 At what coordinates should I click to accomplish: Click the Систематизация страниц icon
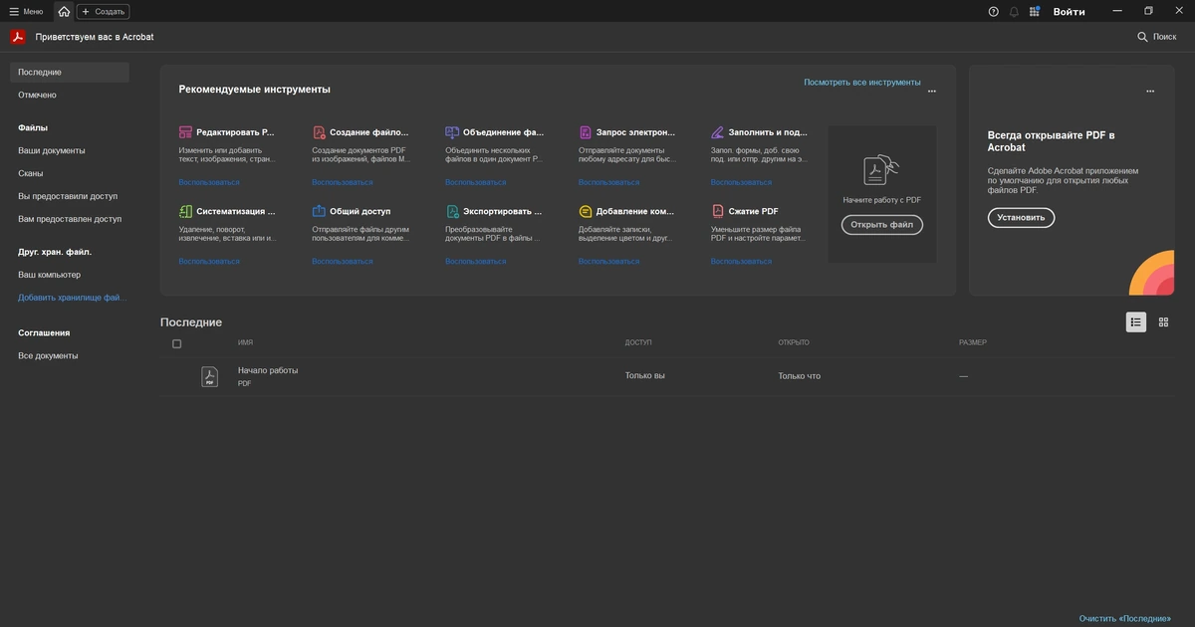(x=185, y=211)
